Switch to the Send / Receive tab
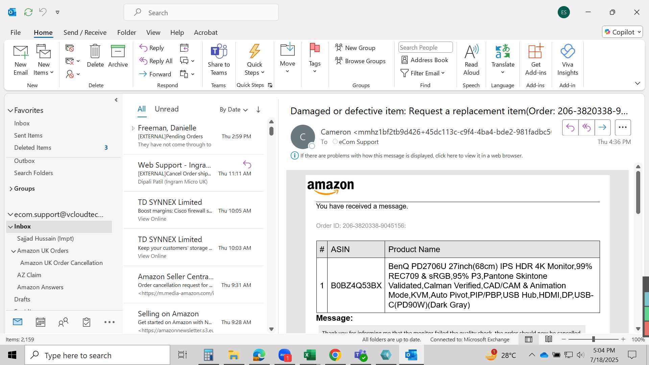This screenshot has height=365, width=649. 85,32
